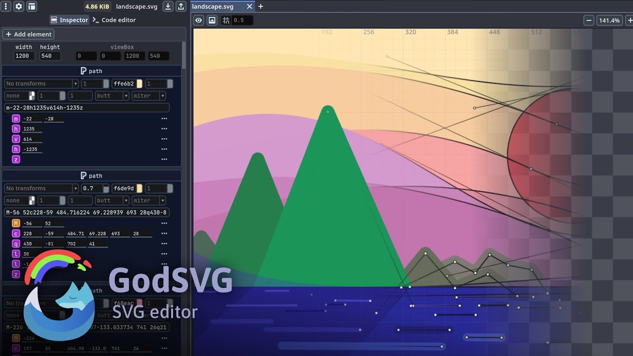Image resolution: width=633 pixels, height=356 pixels.
Task: Open the ffe6b2 fill color swatch
Action: 139,84
